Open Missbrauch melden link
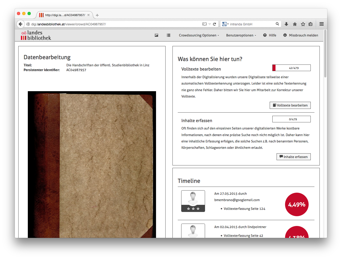Image resolution: width=342 pixels, height=259 pixels. click(304, 35)
